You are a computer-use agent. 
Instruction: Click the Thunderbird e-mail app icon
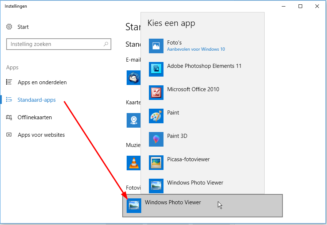point(134,78)
